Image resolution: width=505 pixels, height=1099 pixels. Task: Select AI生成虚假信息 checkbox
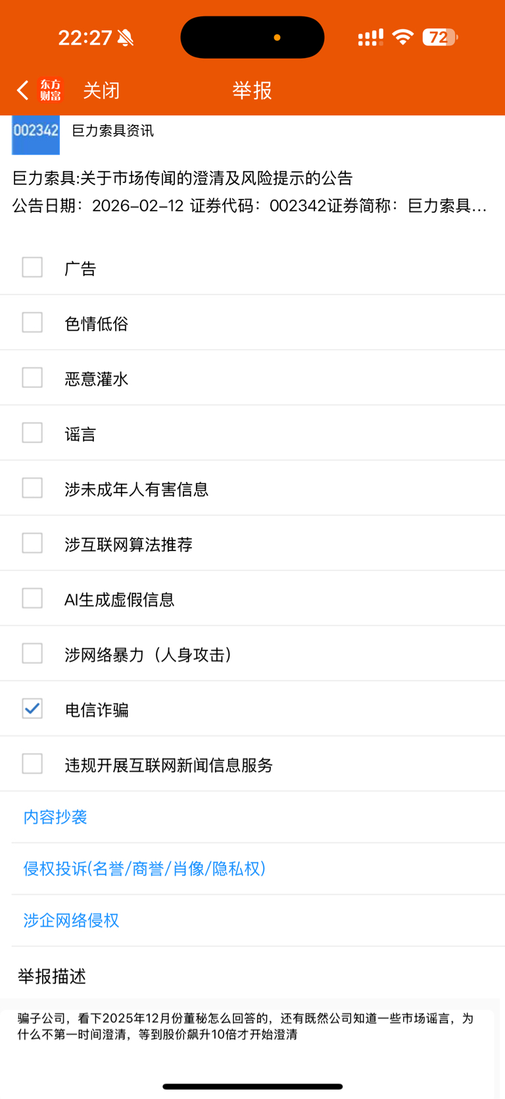(32, 599)
